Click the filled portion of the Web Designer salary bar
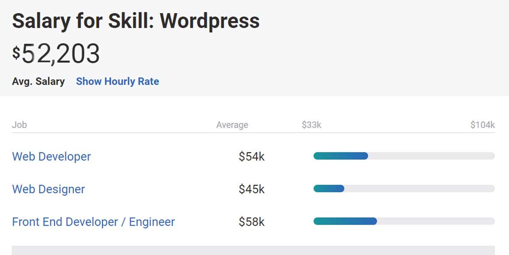Image resolution: width=509 pixels, height=255 pixels. [328, 188]
